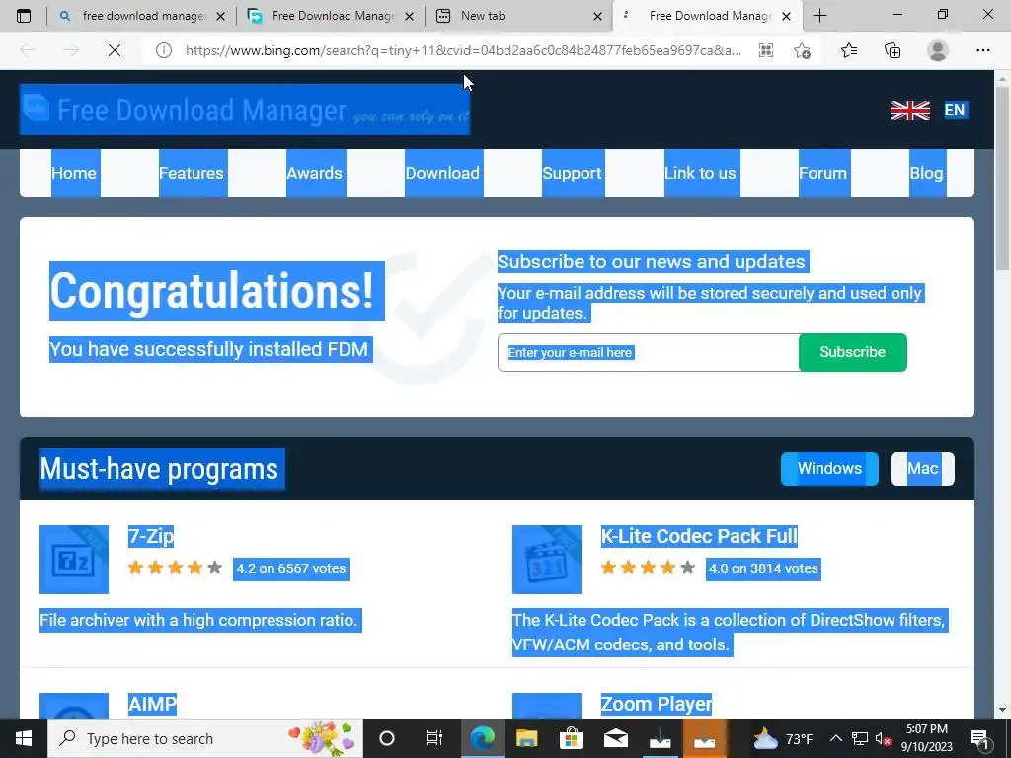Click the 7-Zip program icon
Screen dimensions: 1011x758
point(74,560)
